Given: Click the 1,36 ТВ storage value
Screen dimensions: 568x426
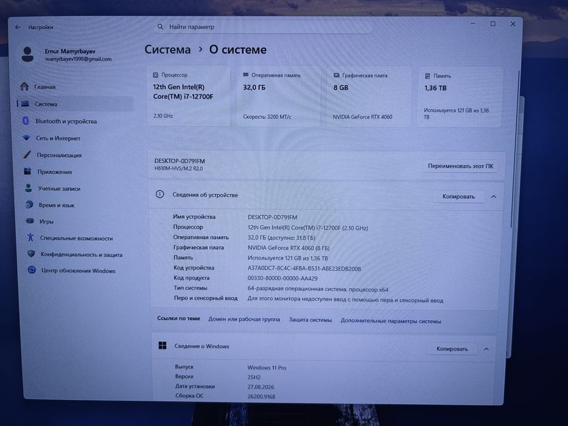Looking at the screenshot, I should (435, 88).
